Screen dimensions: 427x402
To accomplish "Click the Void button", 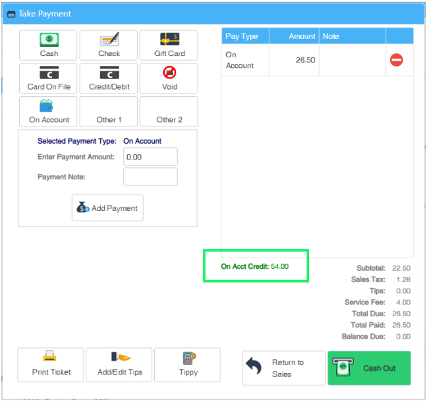I will 169,78.
